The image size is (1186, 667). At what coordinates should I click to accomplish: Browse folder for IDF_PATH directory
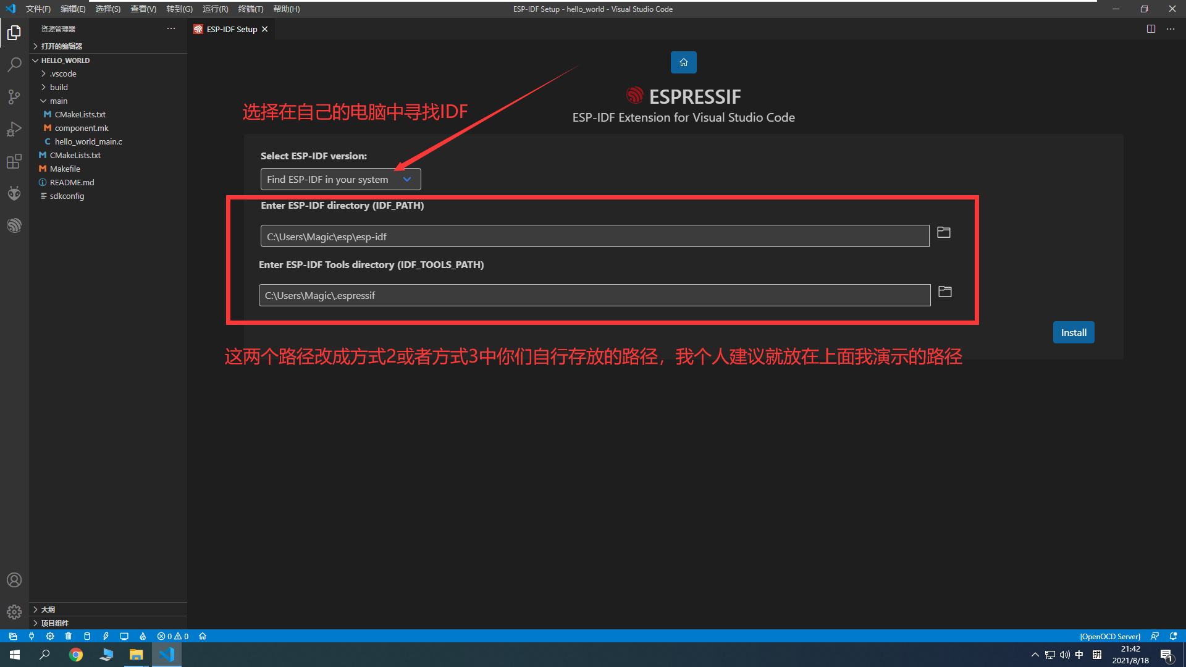[x=943, y=233]
